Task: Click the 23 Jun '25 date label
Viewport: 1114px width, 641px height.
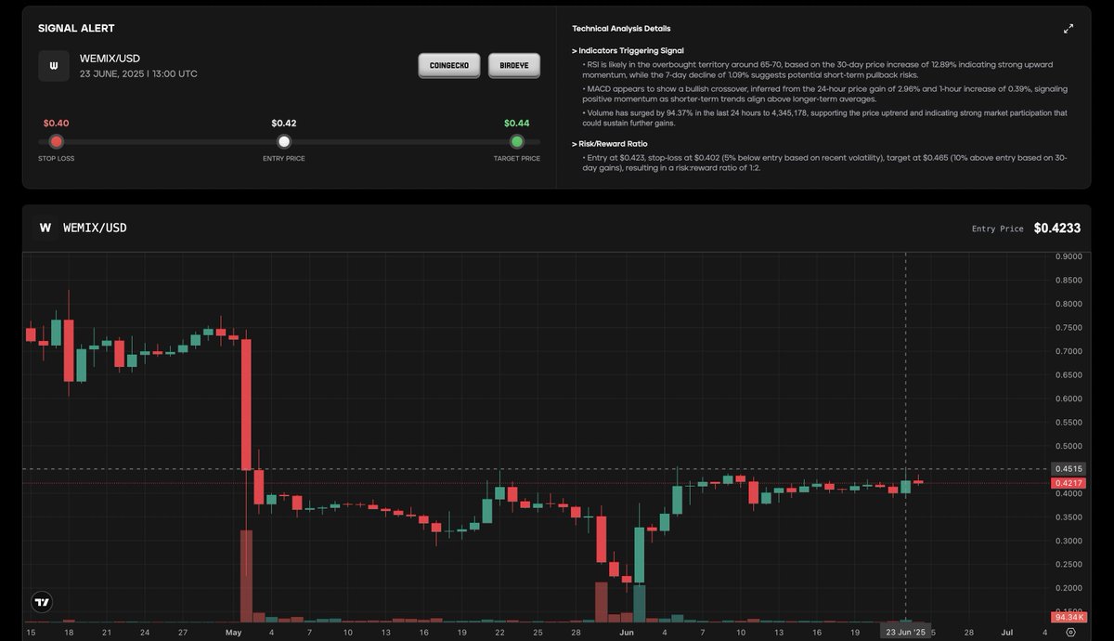Action: [906, 632]
